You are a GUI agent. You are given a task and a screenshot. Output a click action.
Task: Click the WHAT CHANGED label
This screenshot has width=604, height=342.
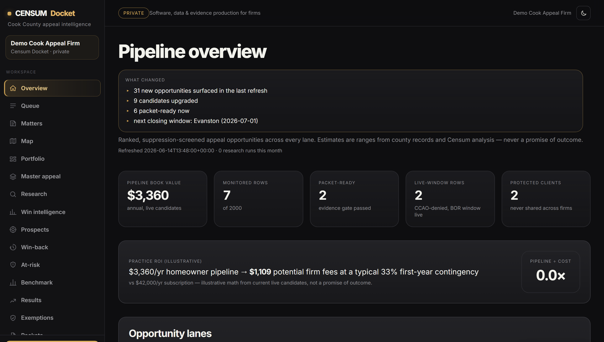(145, 80)
